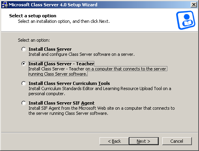Choose the SIF Agent radio button
The width and height of the screenshot is (199, 151).
pyautogui.click(x=24, y=103)
